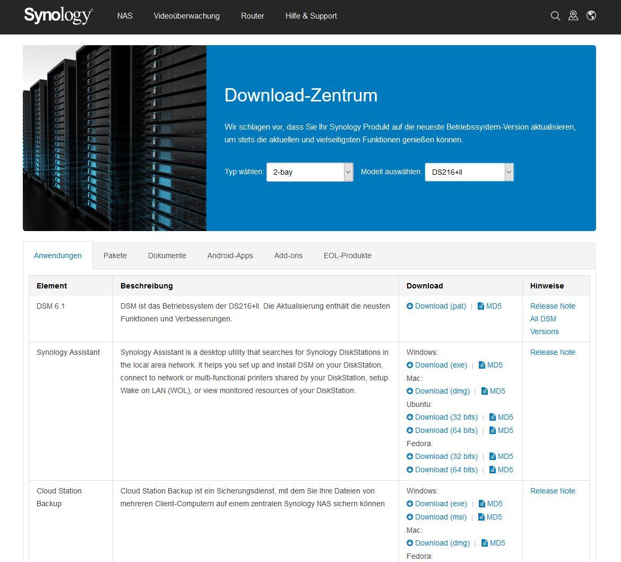Open the search magnifier icon in header

(555, 16)
